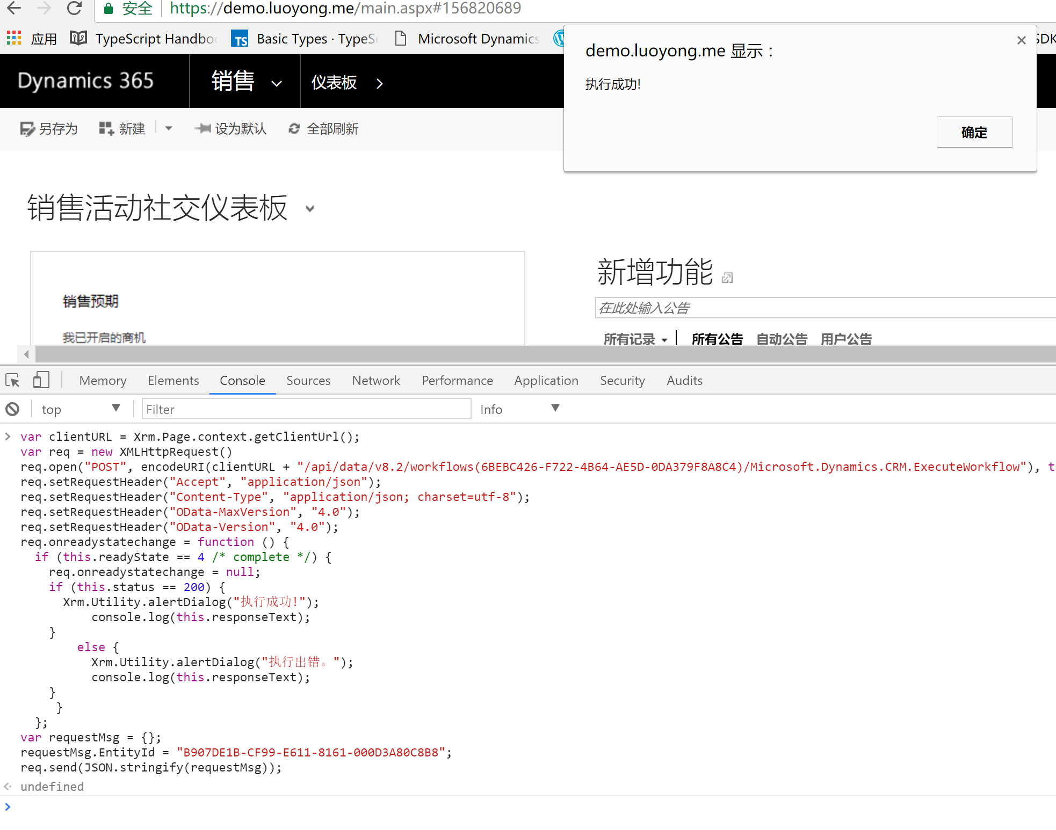1056x830 pixels.
Task: Expand the 仪表板 breadcrumb chevron
Action: (380, 83)
